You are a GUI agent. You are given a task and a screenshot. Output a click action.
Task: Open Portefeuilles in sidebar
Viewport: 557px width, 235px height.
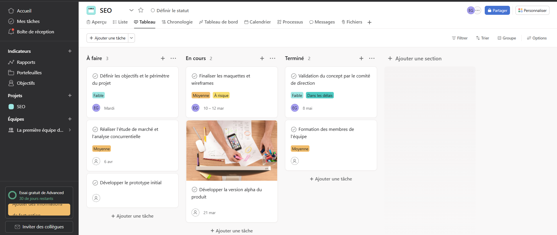(x=25, y=73)
